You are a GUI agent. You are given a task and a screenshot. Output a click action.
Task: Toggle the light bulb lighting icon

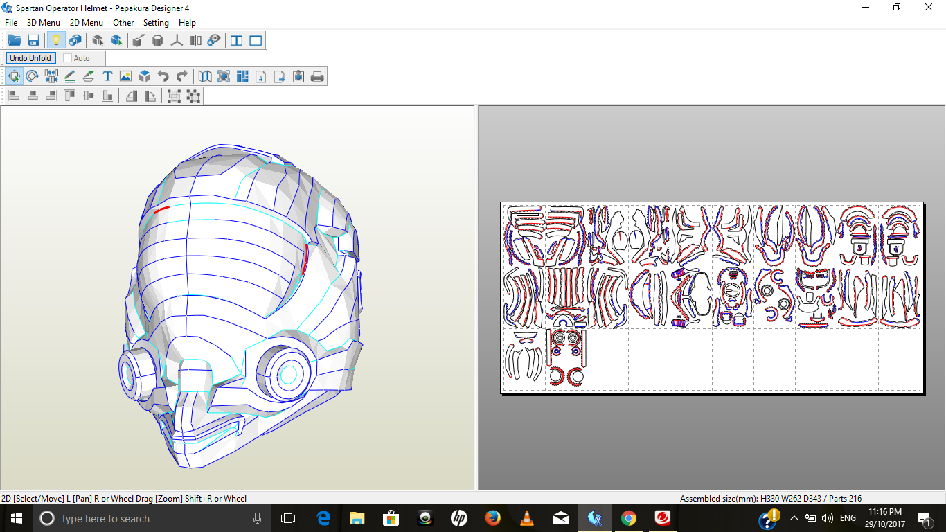[x=56, y=41]
